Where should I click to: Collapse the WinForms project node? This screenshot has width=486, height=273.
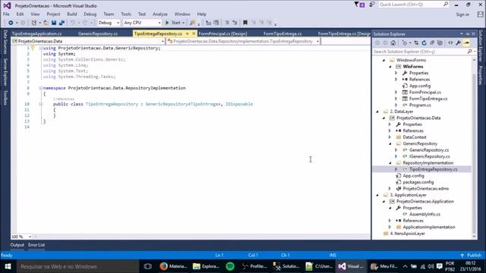(x=390, y=67)
